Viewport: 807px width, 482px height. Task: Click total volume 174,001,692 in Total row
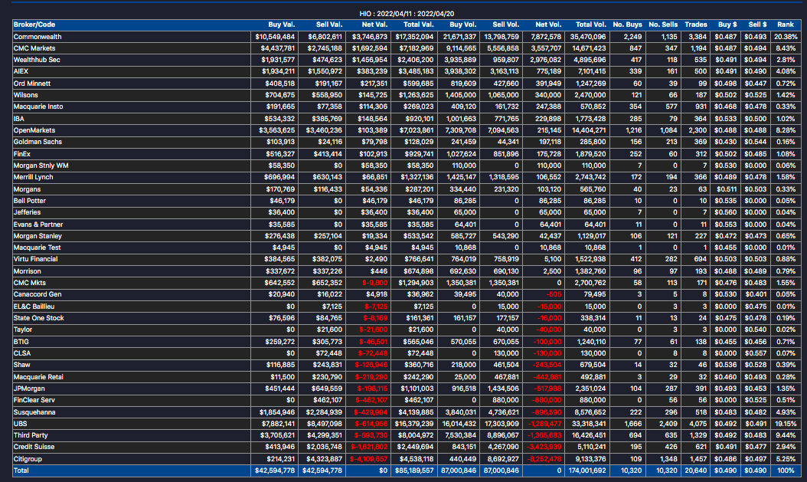588,471
